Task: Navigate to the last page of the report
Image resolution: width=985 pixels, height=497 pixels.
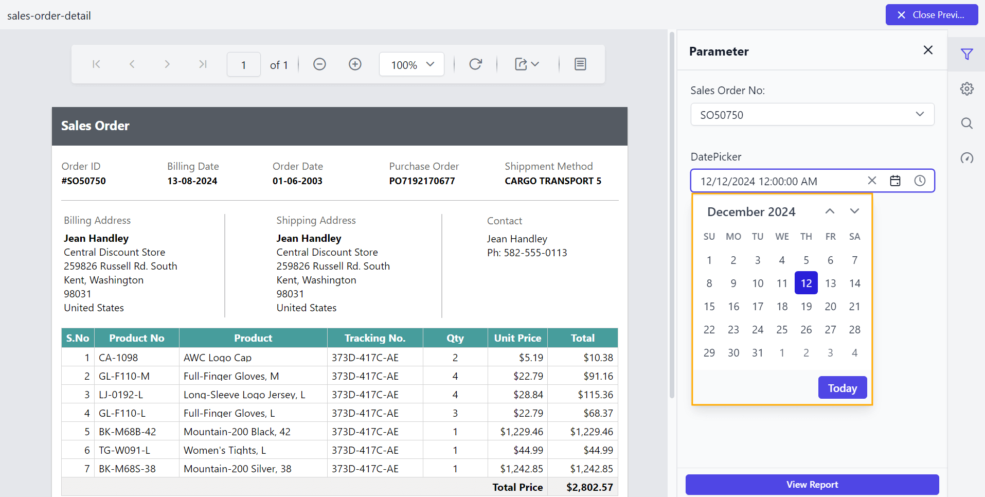Action: 202,64
